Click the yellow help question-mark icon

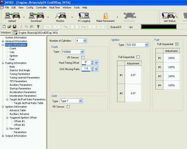click(x=38, y=27)
